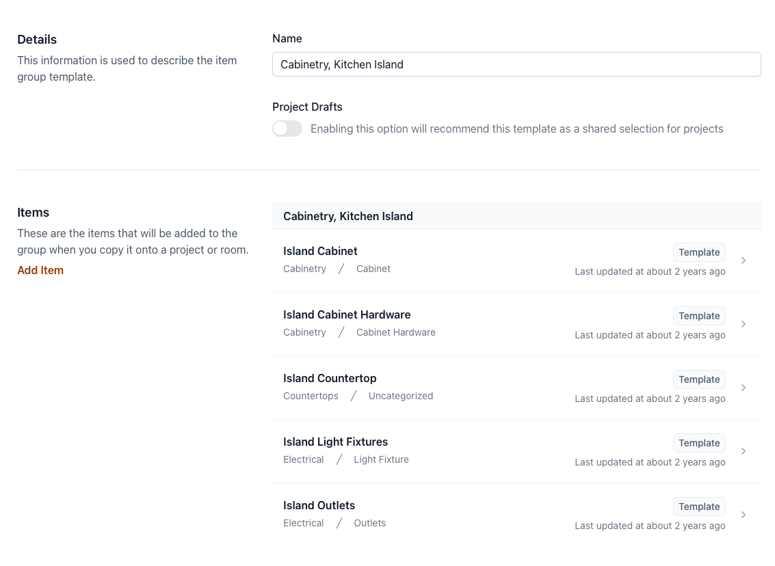Click chevron next to Island Countertop

tap(743, 388)
